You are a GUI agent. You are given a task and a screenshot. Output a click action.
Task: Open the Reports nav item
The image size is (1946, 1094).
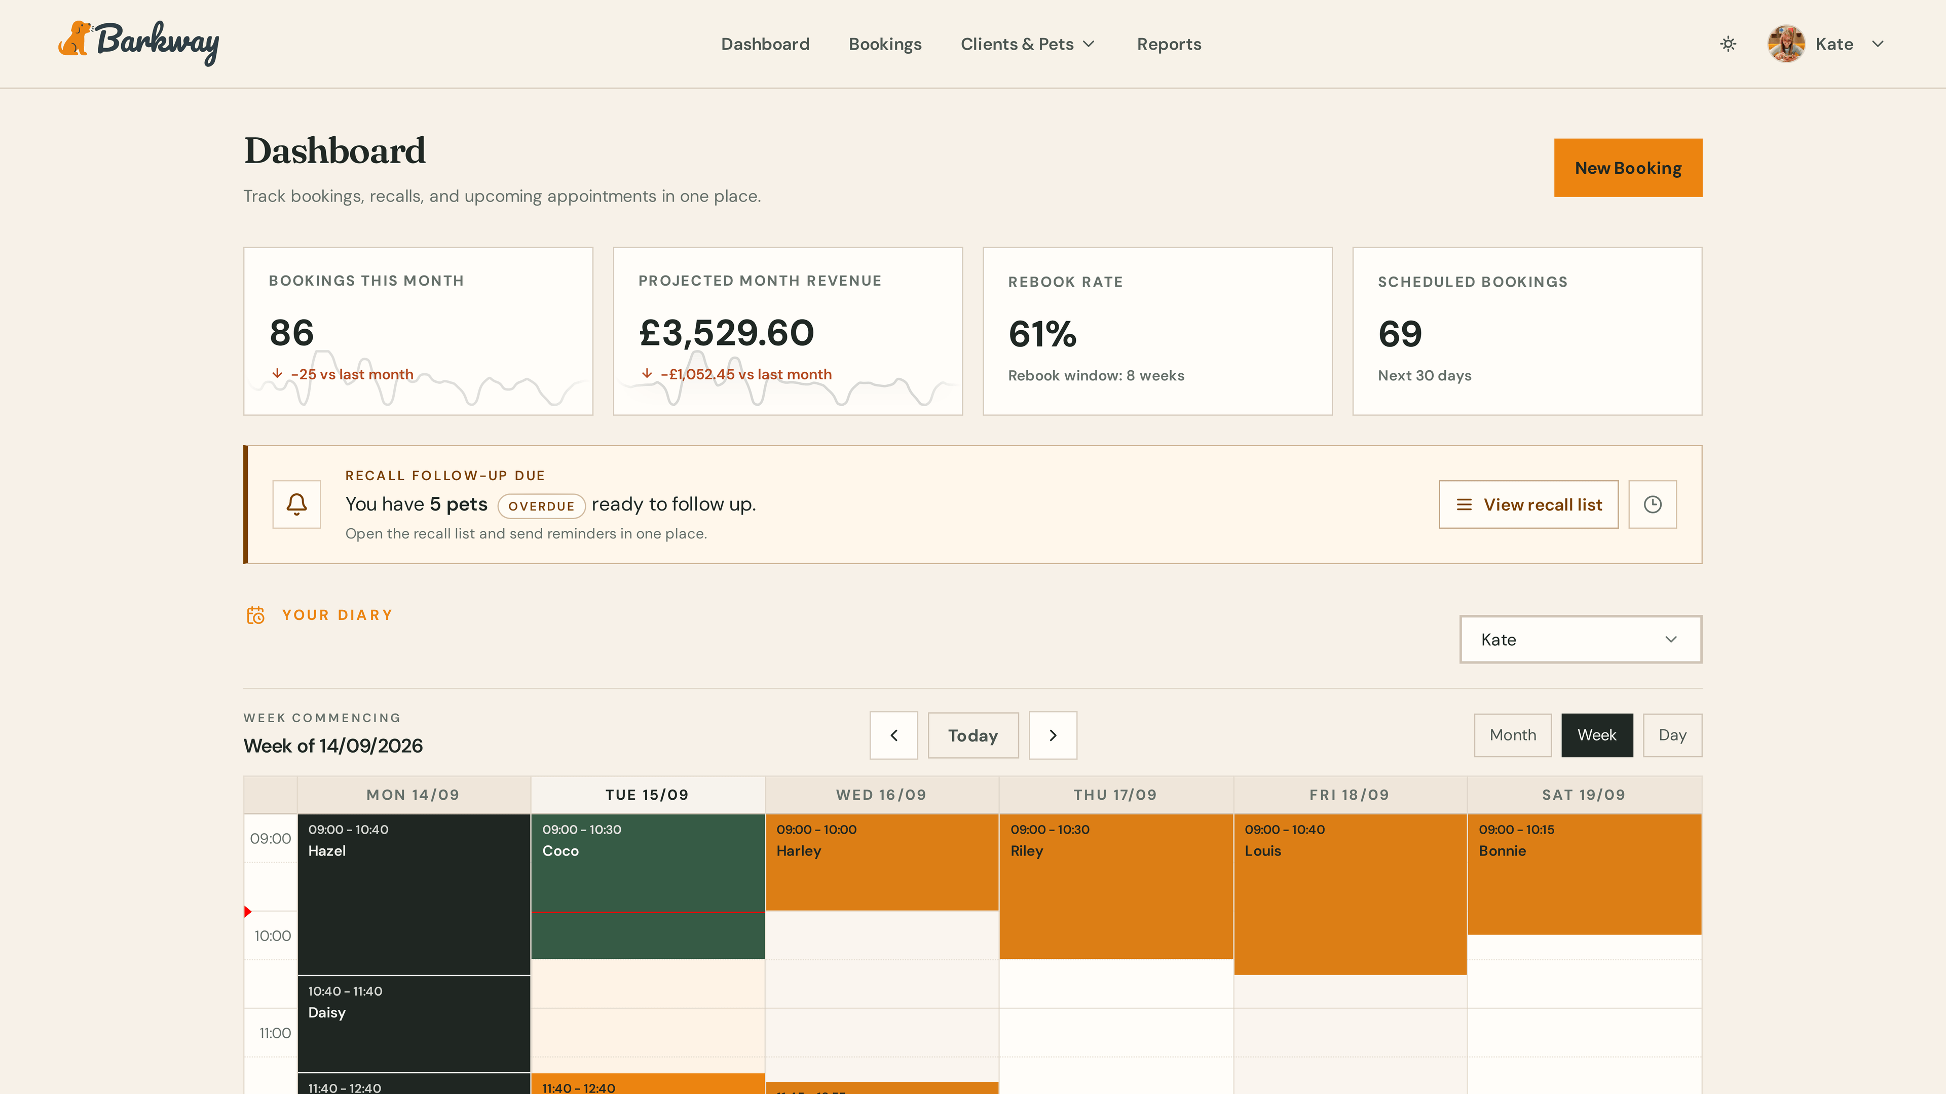click(1169, 44)
